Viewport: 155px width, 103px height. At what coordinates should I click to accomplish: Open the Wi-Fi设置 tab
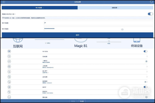pos(40,8)
